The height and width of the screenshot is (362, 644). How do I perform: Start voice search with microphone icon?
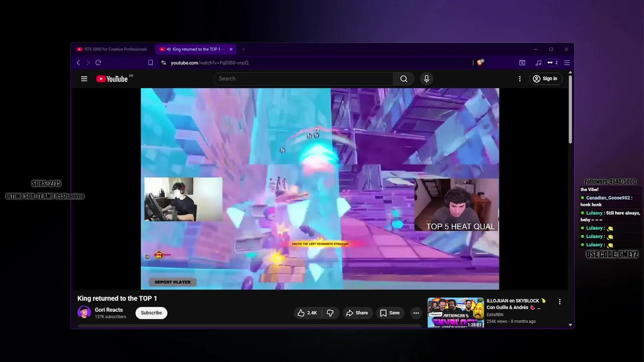tap(427, 78)
